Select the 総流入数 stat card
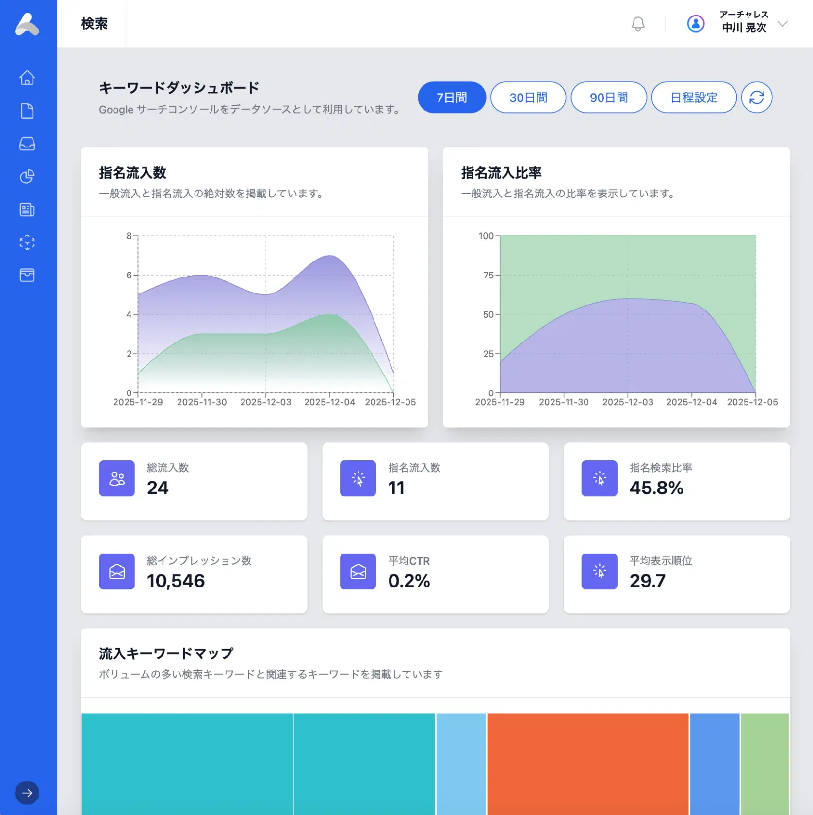 [x=194, y=481]
